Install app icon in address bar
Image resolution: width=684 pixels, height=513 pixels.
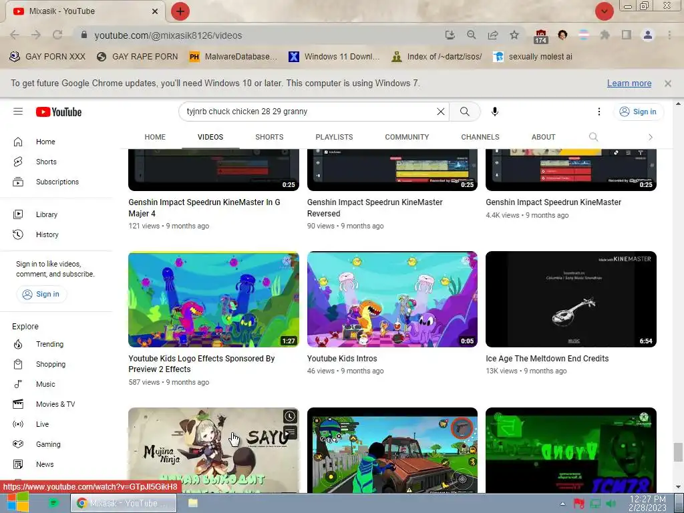[450, 35]
